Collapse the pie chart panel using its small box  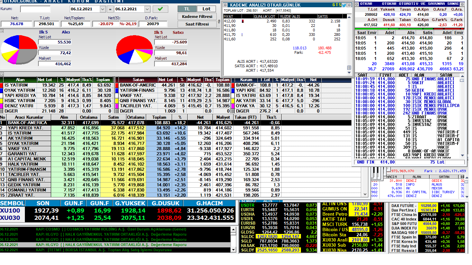[x=1, y=31]
